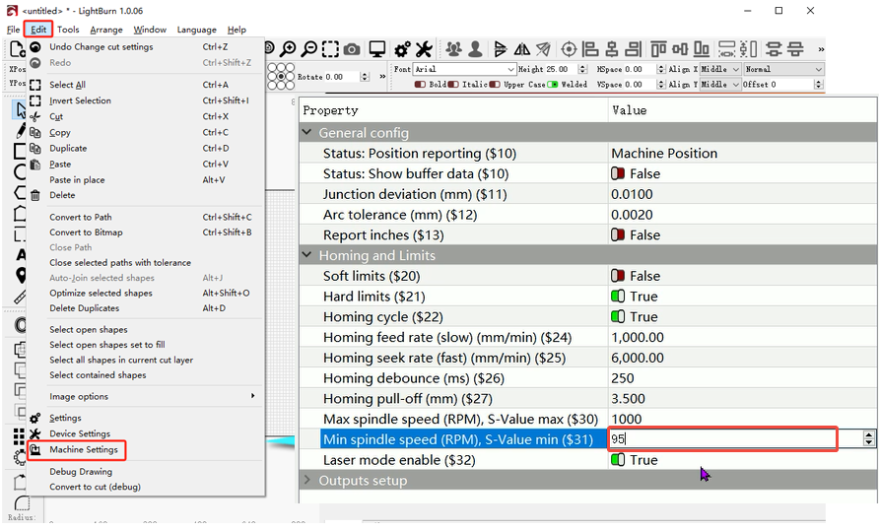879x530 pixels.
Task: Click align horizontal centers icon
Action: pos(612,49)
